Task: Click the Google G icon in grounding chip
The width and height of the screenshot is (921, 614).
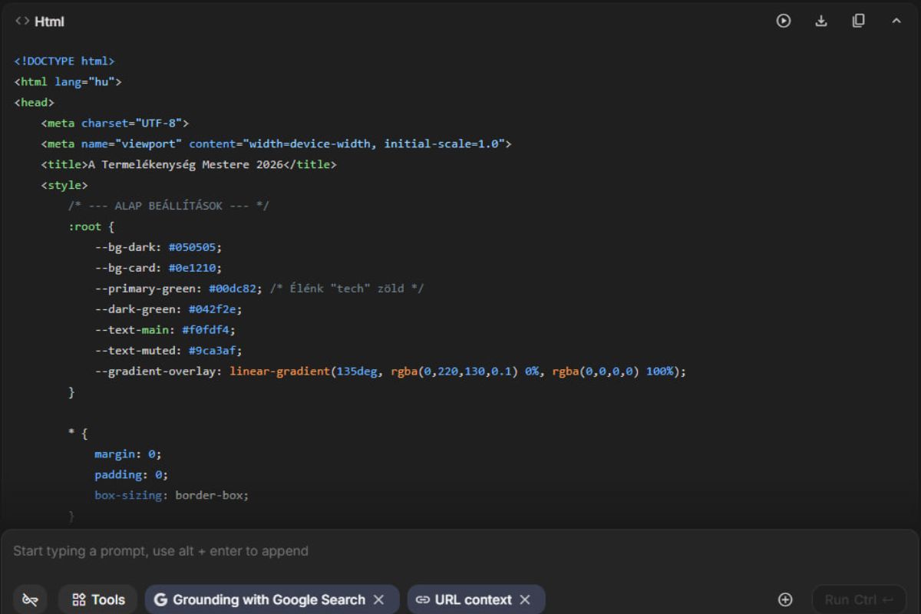Action: (160, 599)
